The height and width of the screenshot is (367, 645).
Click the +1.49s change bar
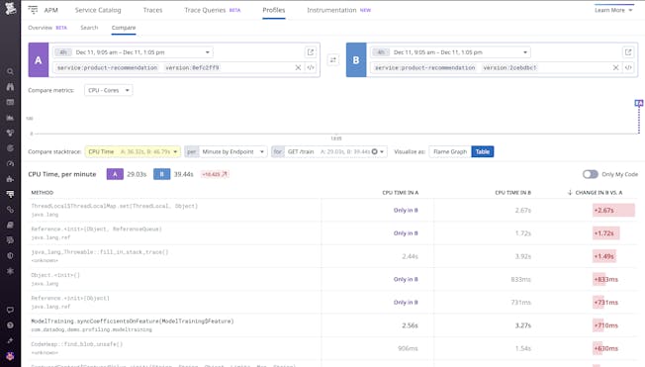604,256
